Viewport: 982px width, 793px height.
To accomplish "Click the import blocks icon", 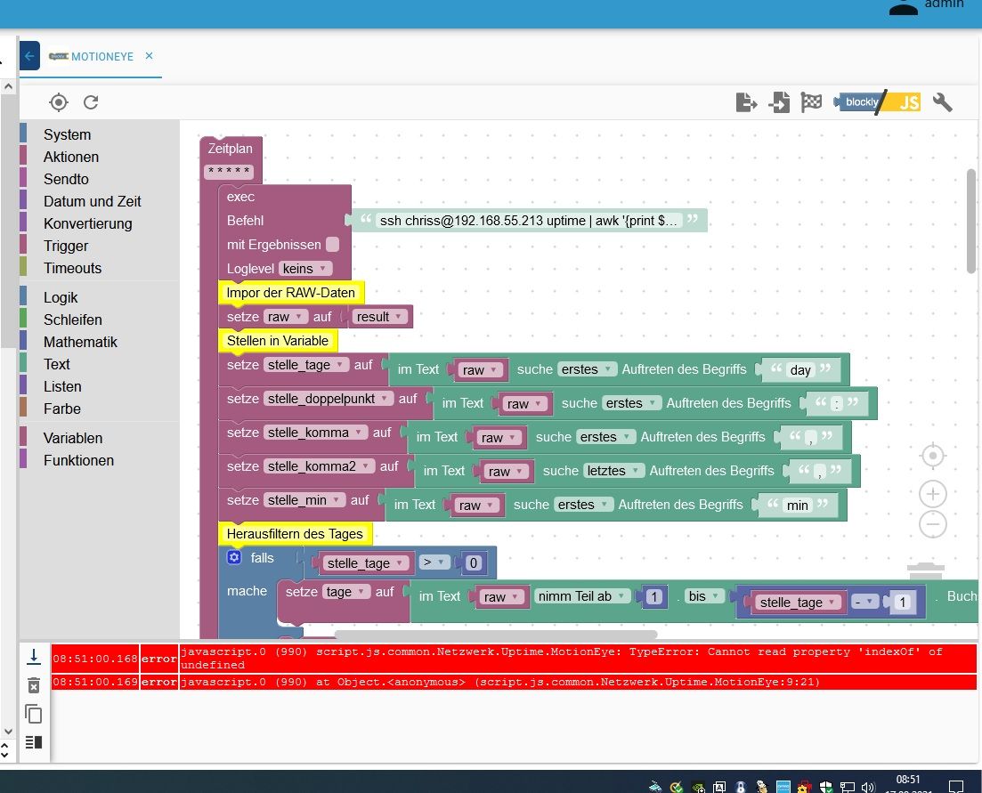I will point(779,102).
